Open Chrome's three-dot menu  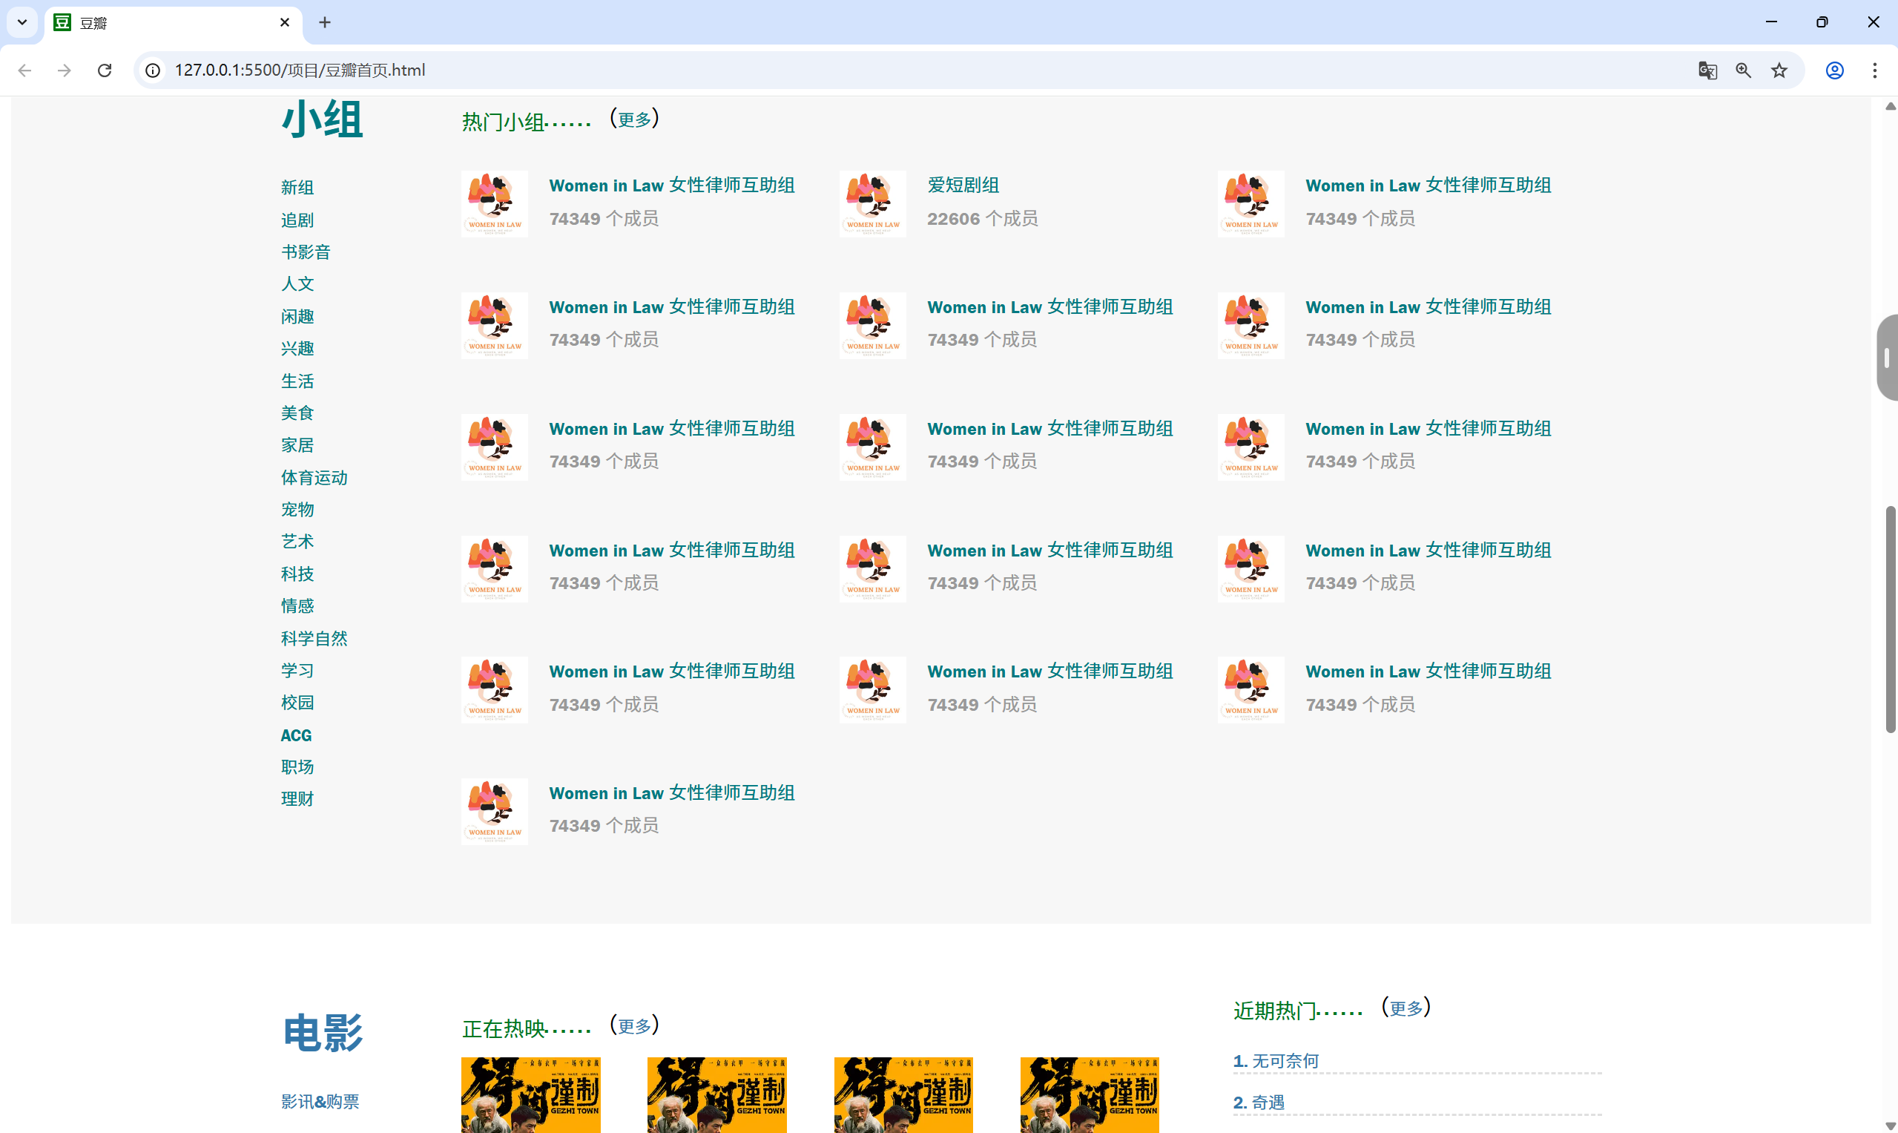(1874, 70)
